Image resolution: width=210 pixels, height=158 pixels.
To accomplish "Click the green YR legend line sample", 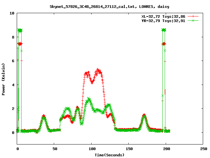I will [193, 20].
